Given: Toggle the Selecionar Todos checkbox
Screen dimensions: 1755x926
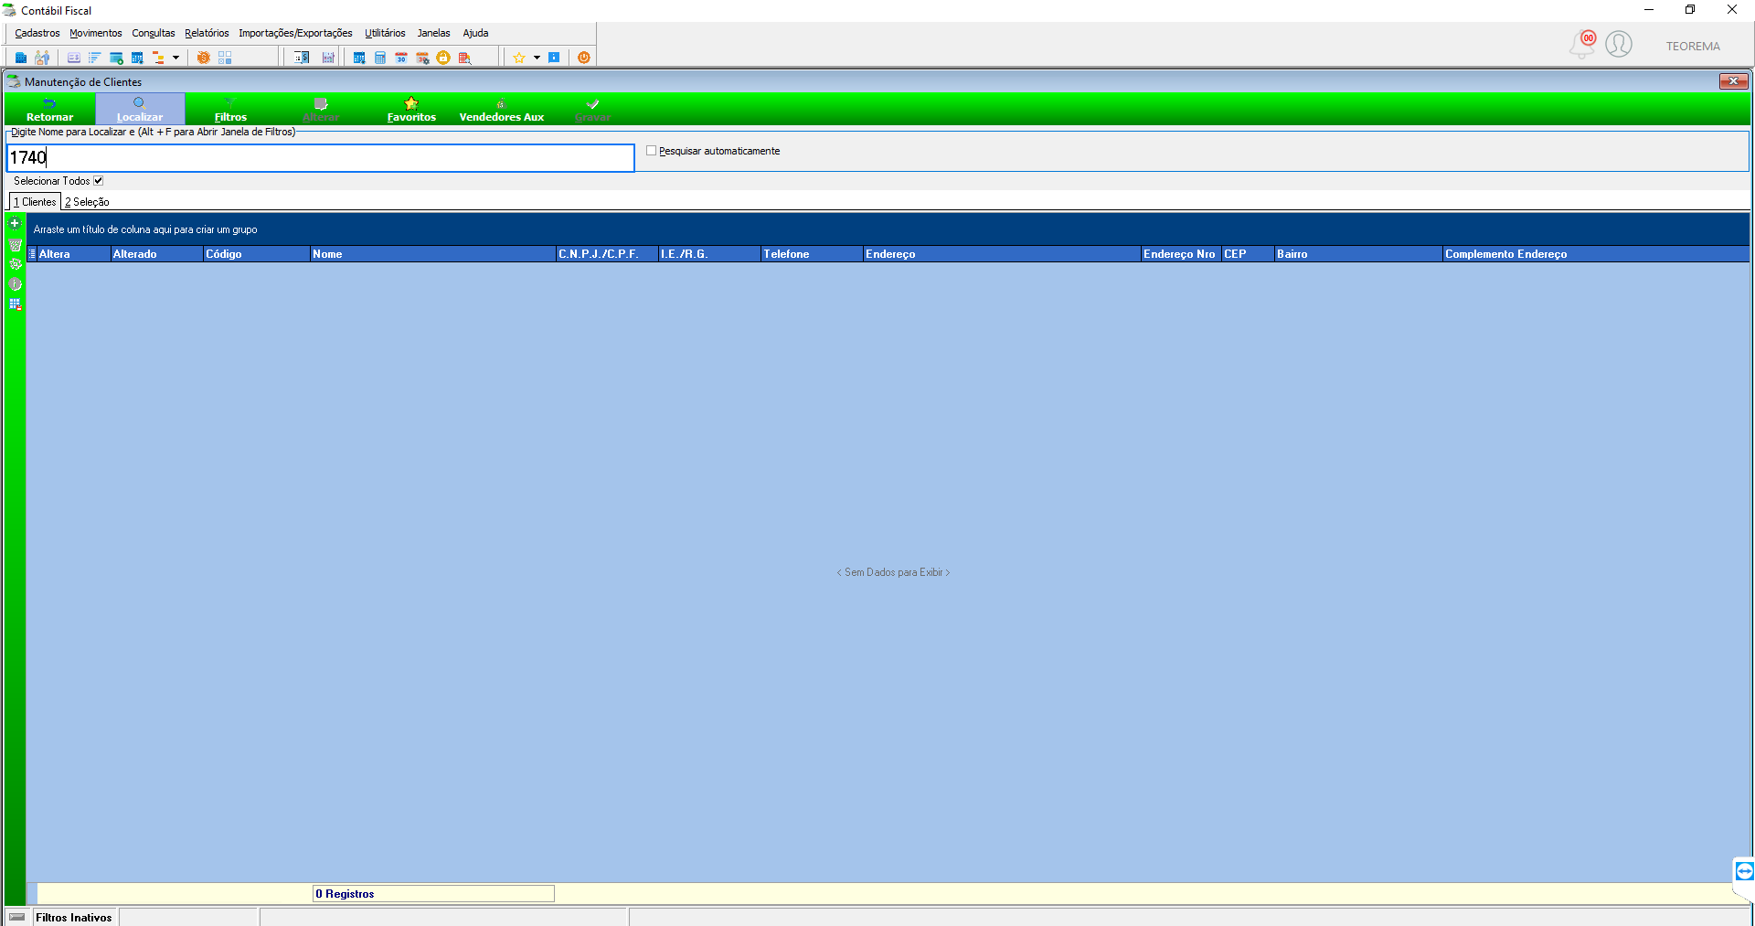Looking at the screenshot, I should tap(98, 181).
